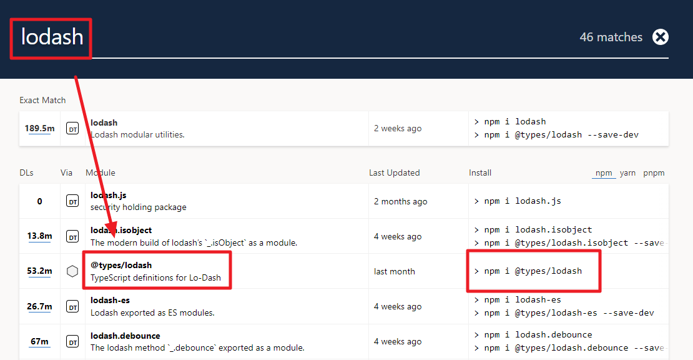Switch install commands to yarn
The height and width of the screenshot is (360, 693).
point(627,172)
